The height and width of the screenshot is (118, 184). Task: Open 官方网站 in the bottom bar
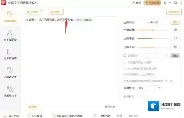point(11,116)
